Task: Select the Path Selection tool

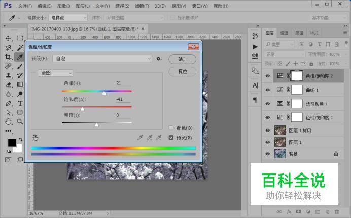Action: 8,112
